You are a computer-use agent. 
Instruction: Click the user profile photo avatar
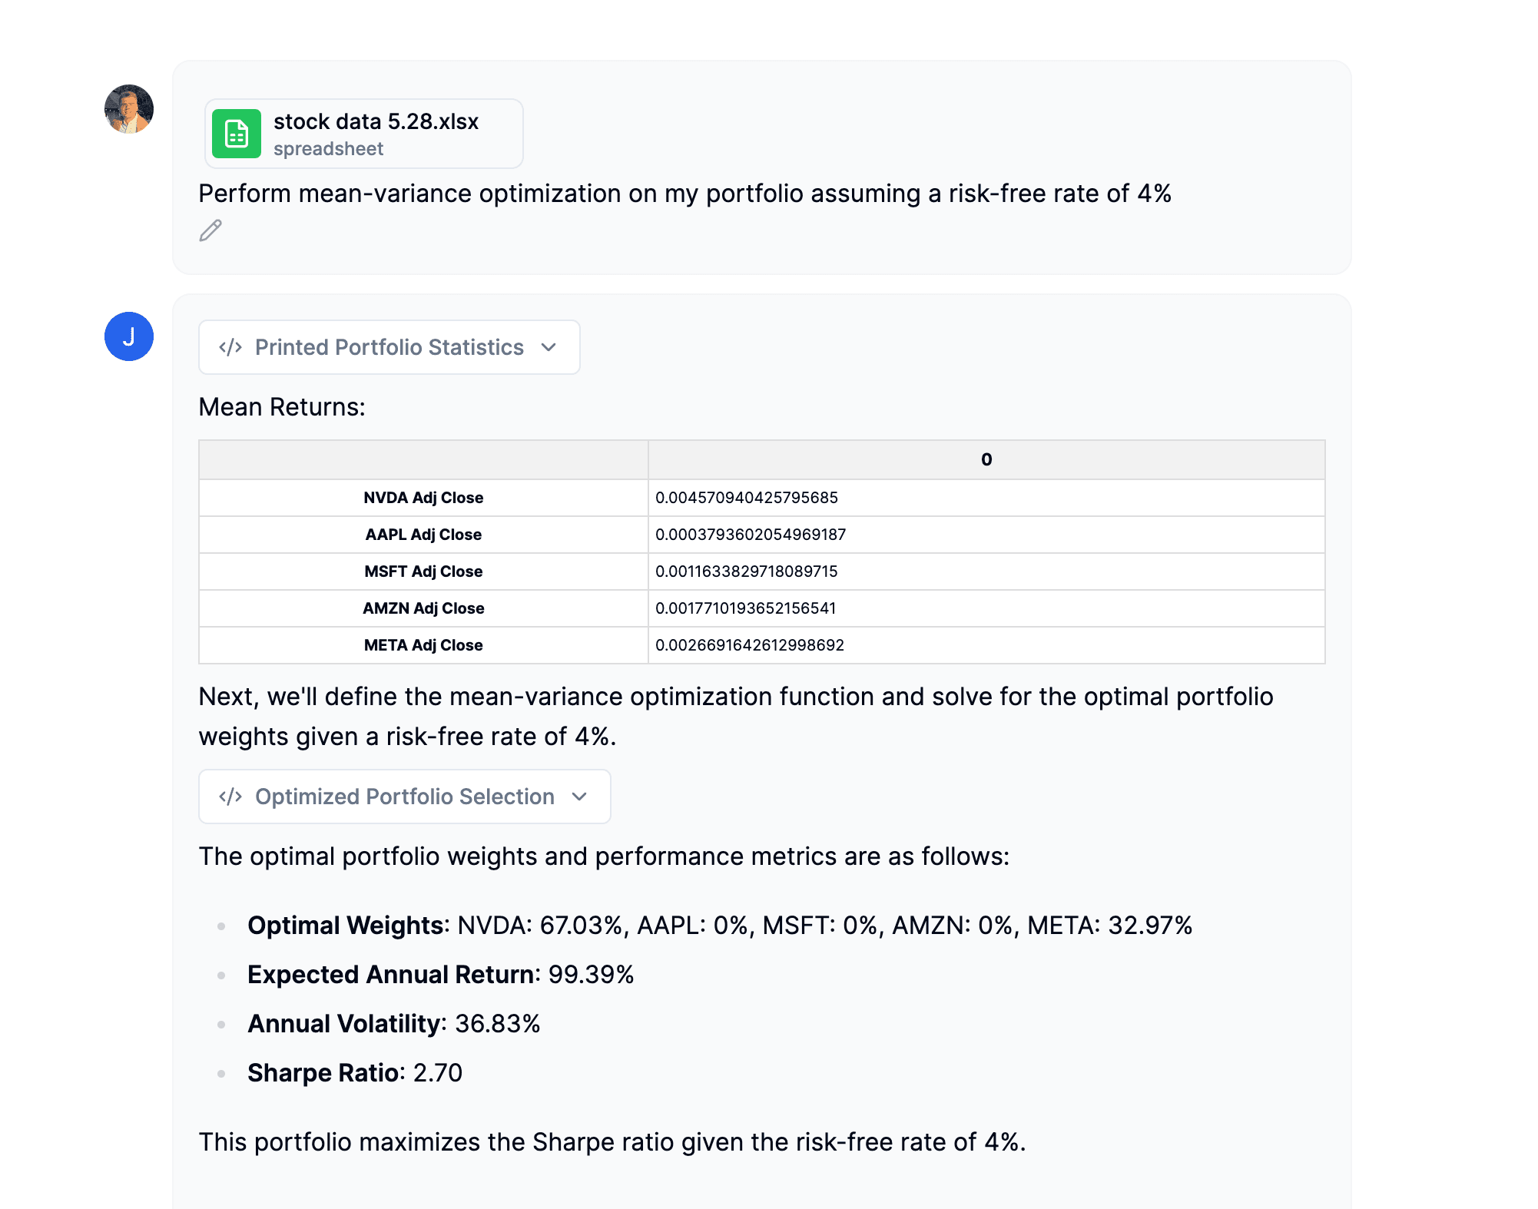coord(129,109)
